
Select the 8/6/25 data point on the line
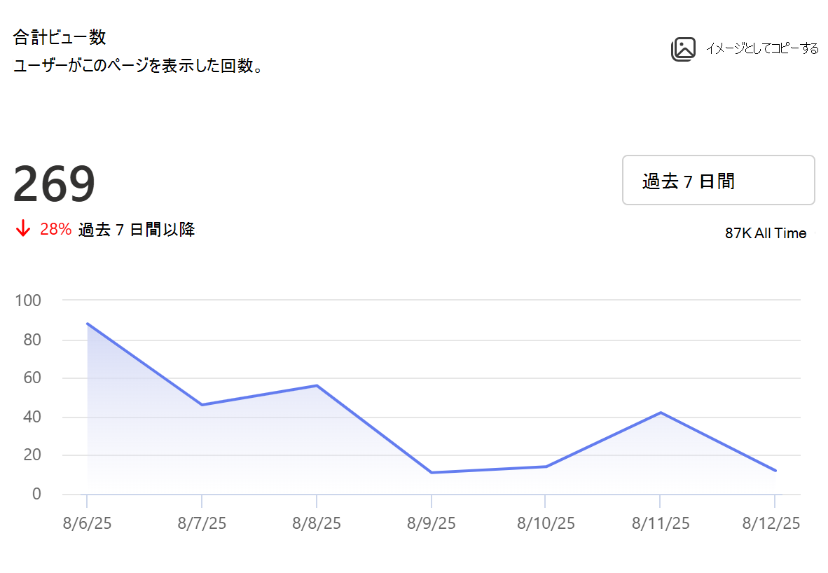87,324
